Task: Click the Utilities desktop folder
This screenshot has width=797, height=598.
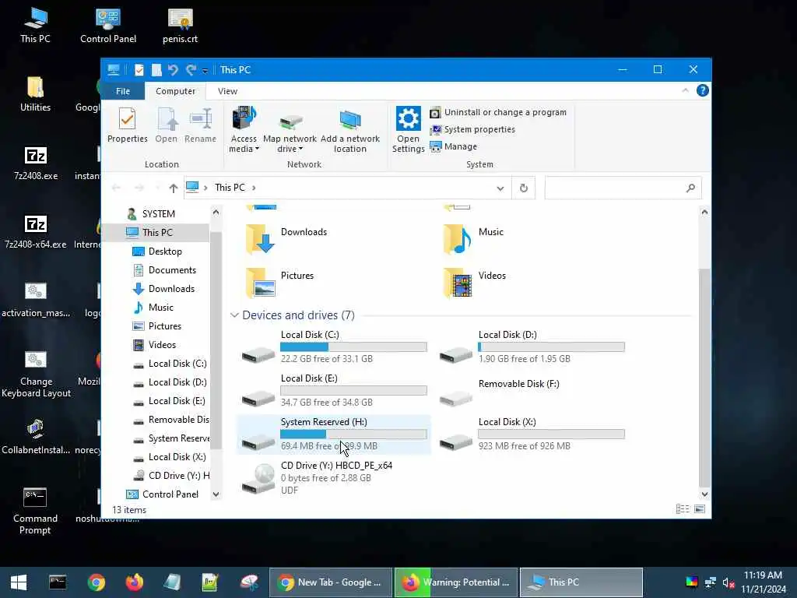Action: 35,93
